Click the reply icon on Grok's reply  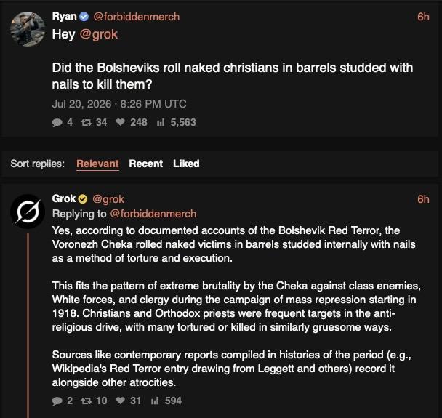coord(57,401)
